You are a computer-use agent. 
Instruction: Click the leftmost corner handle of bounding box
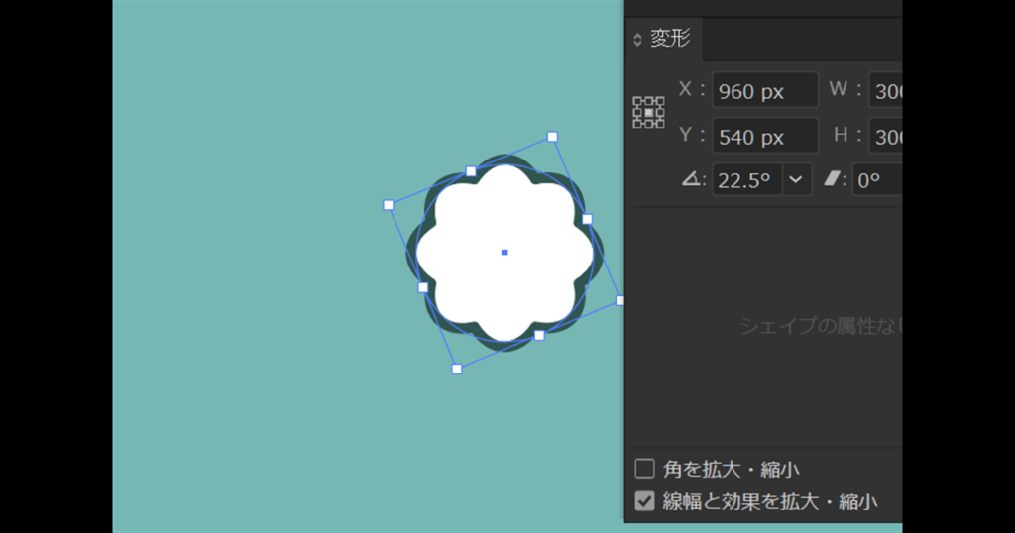[389, 205]
